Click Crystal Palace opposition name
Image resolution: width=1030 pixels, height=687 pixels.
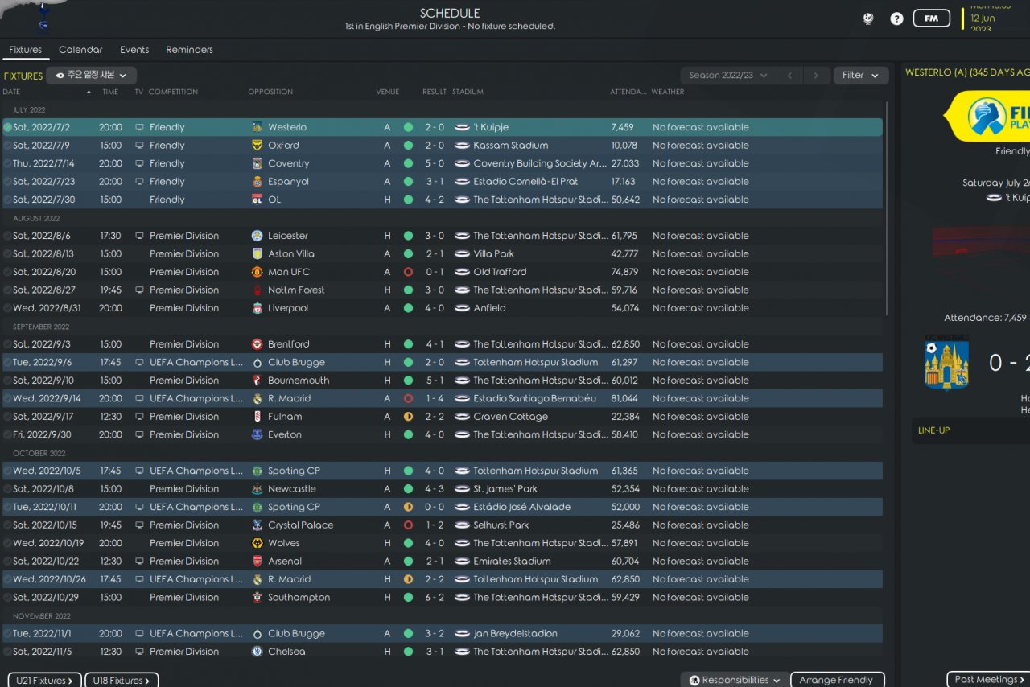click(x=300, y=525)
